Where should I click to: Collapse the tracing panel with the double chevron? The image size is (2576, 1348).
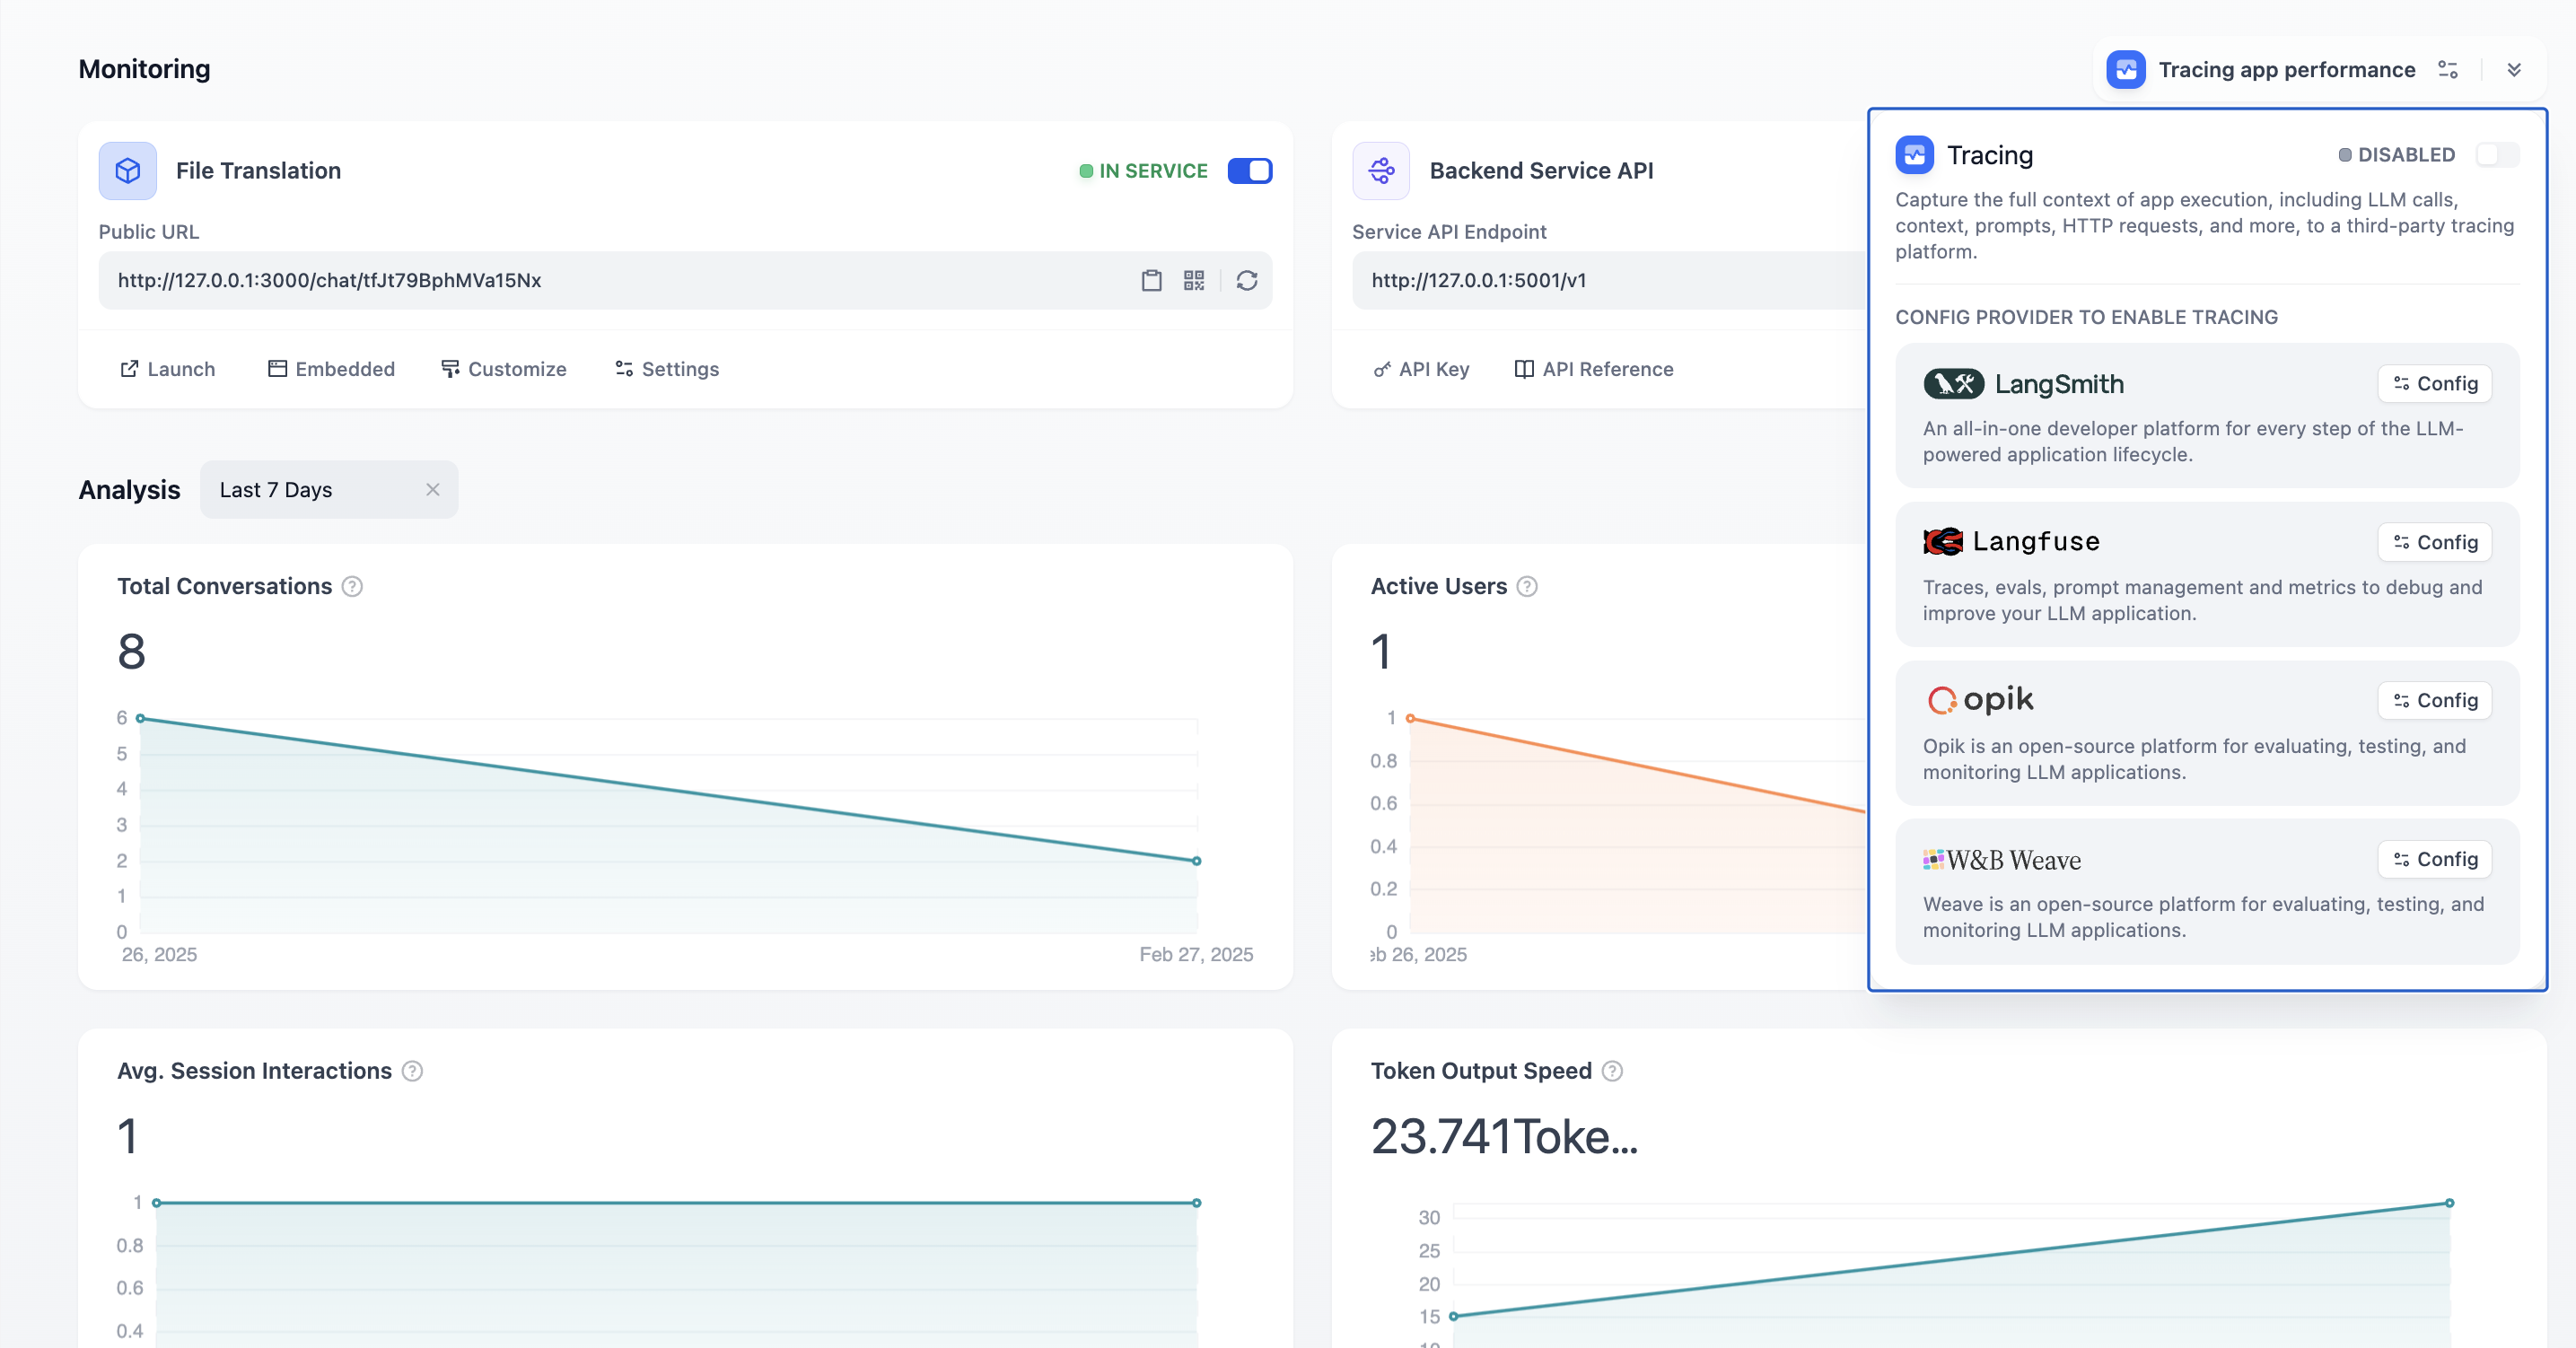(x=2513, y=70)
